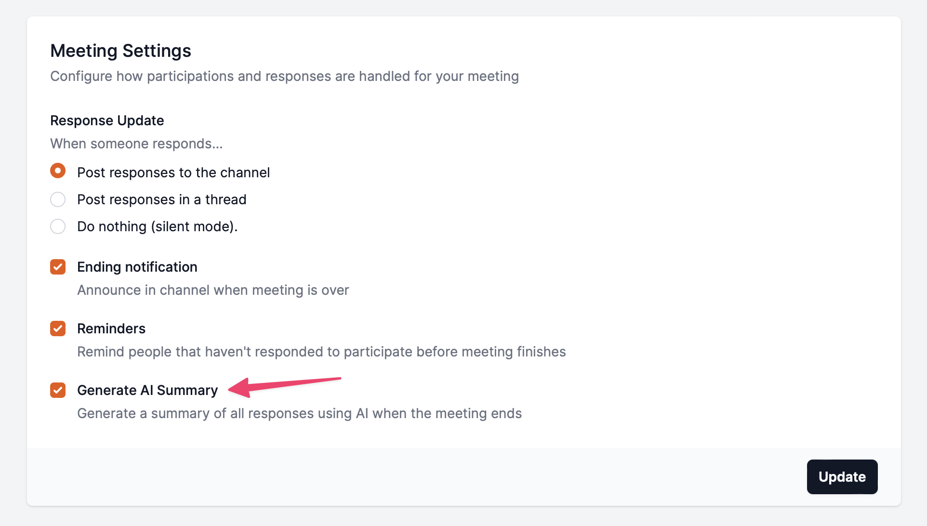The image size is (927, 526).
Task: Click the "Reminders" label text
Action: click(111, 329)
